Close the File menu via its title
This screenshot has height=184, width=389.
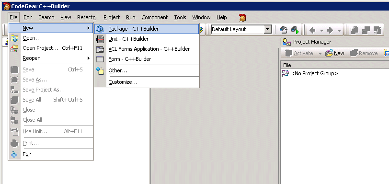[13, 17]
